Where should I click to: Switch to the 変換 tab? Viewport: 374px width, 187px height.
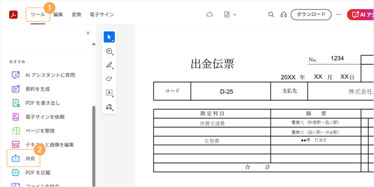[x=76, y=14]
